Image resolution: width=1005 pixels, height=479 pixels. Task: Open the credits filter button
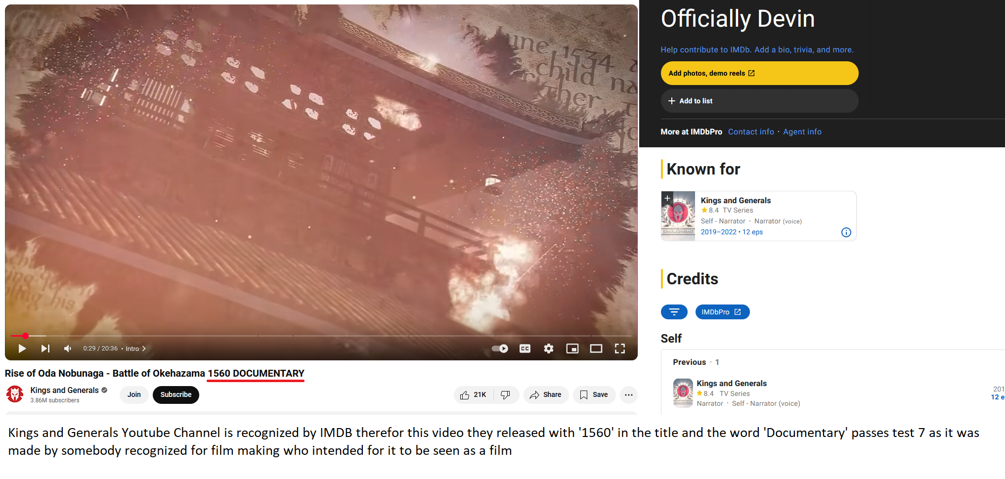674,312
